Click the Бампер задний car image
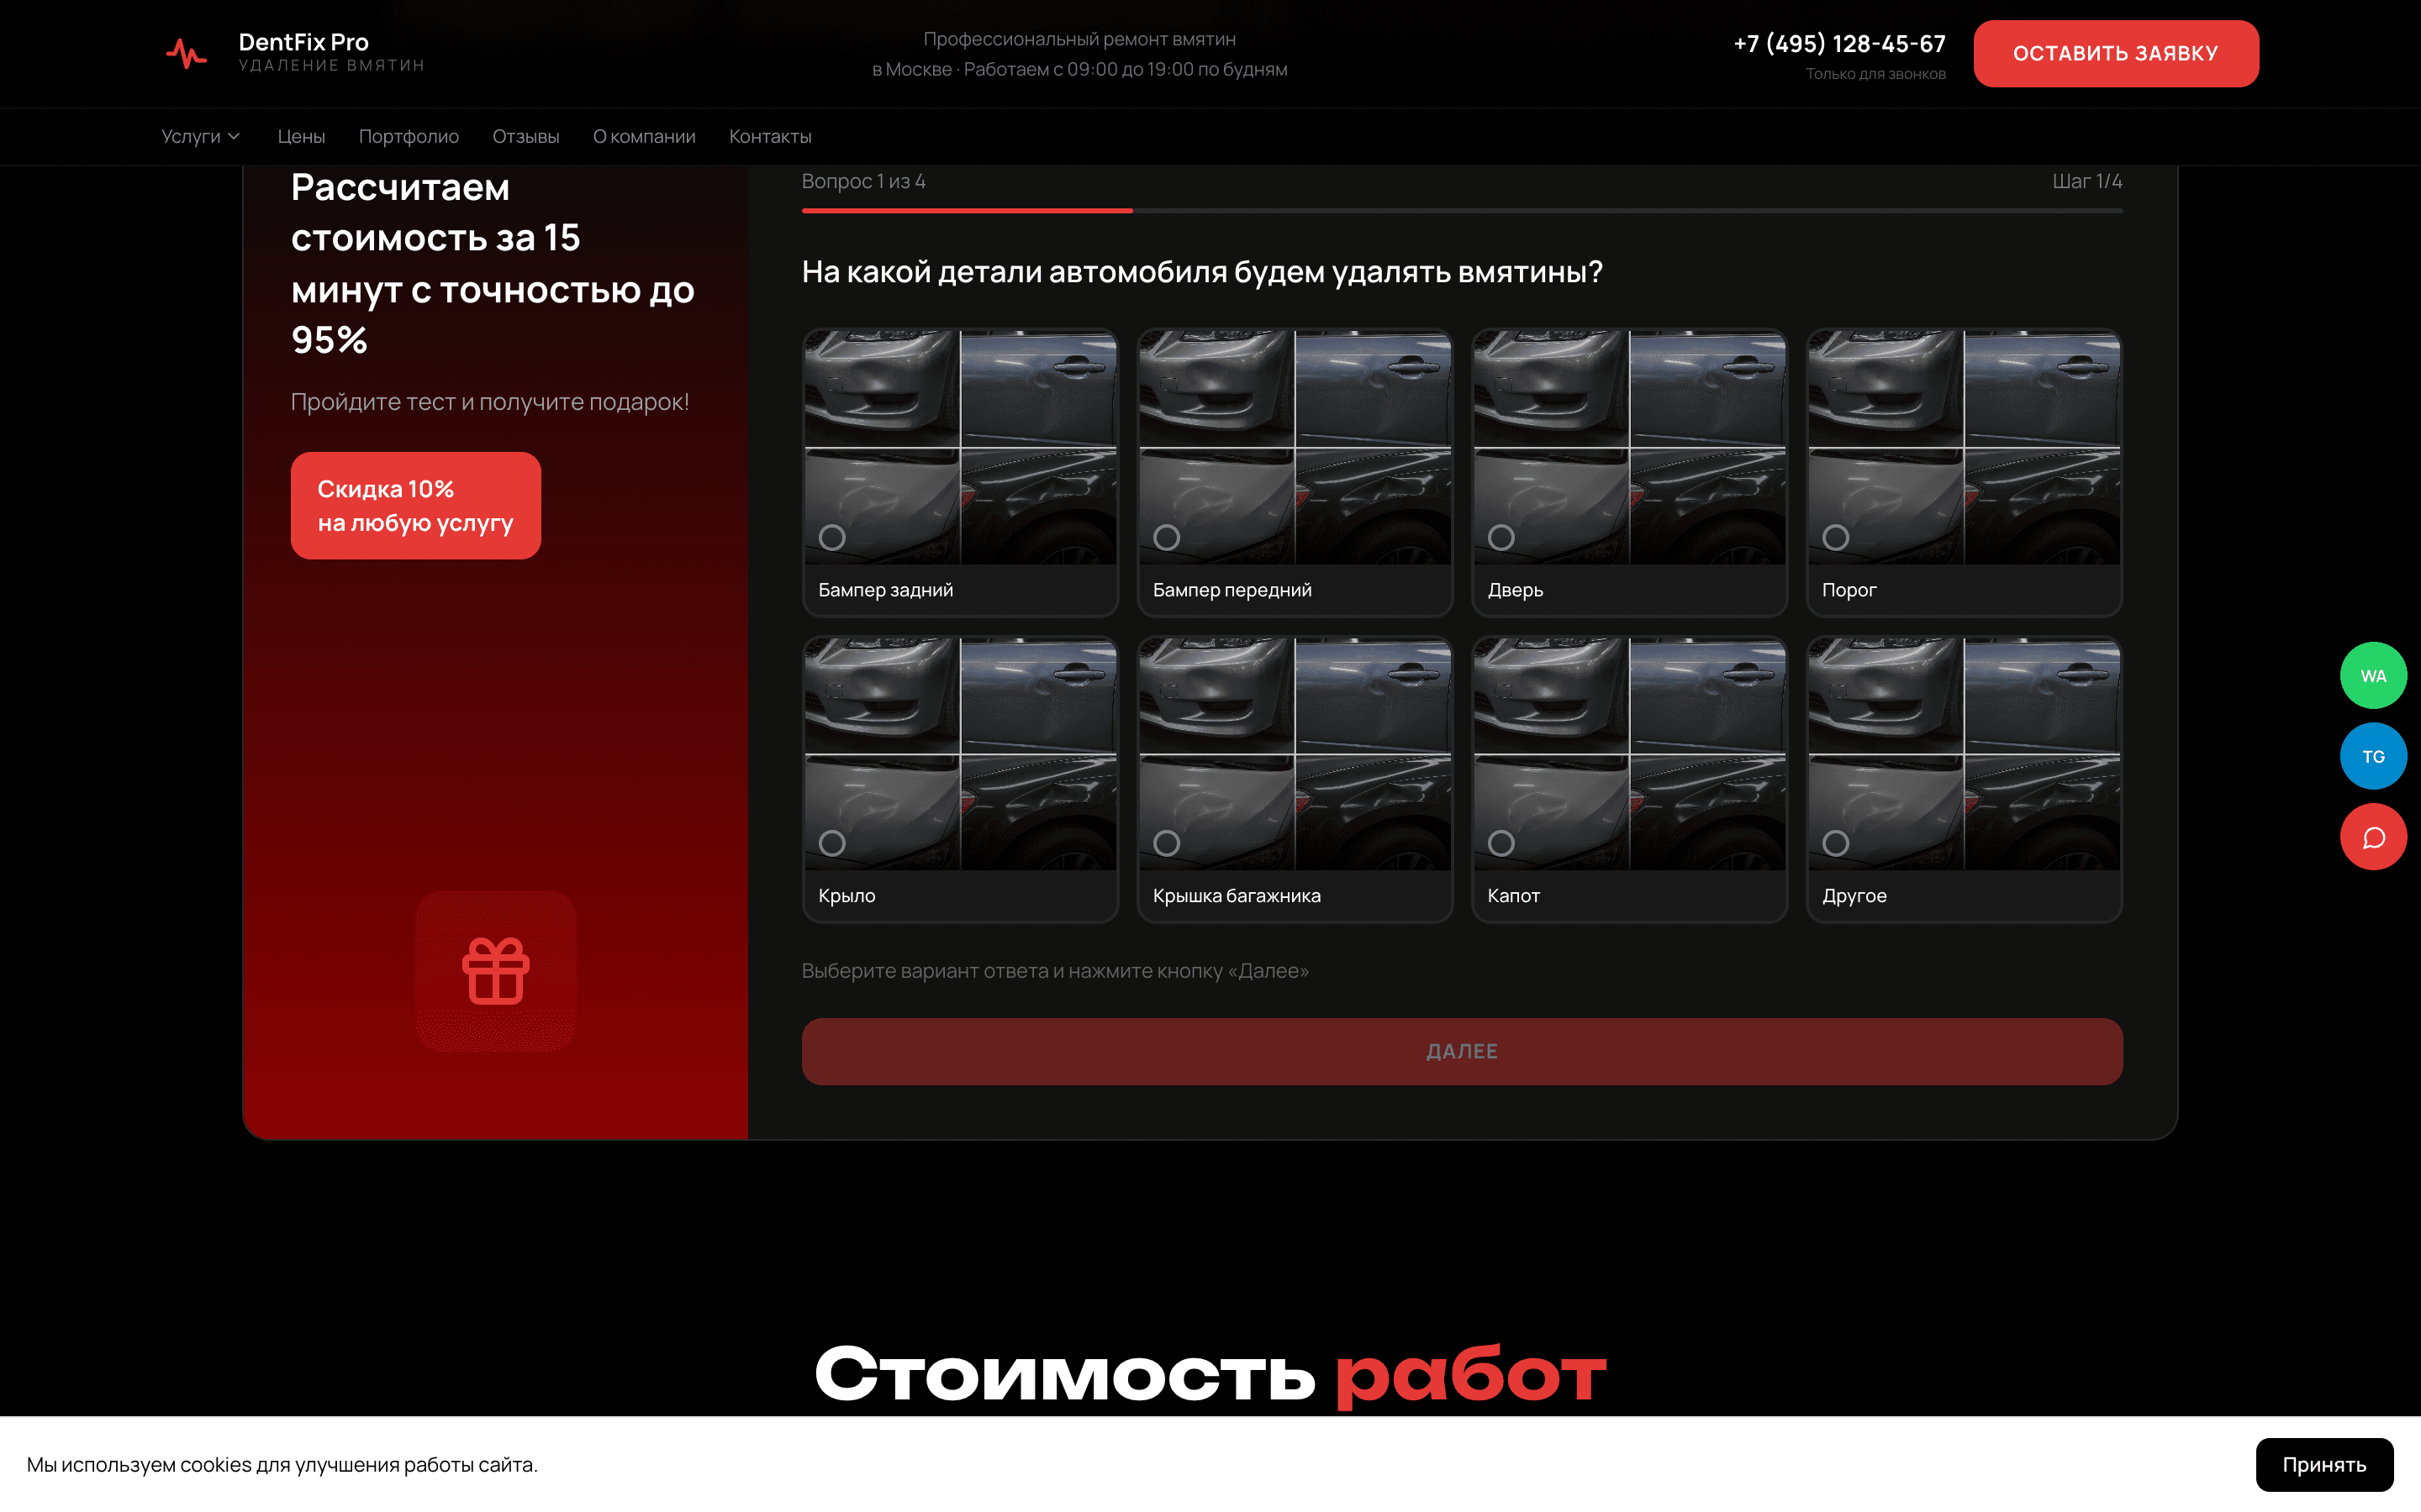The width and height of the screenshot is (2421, 1512). (960, 448)
